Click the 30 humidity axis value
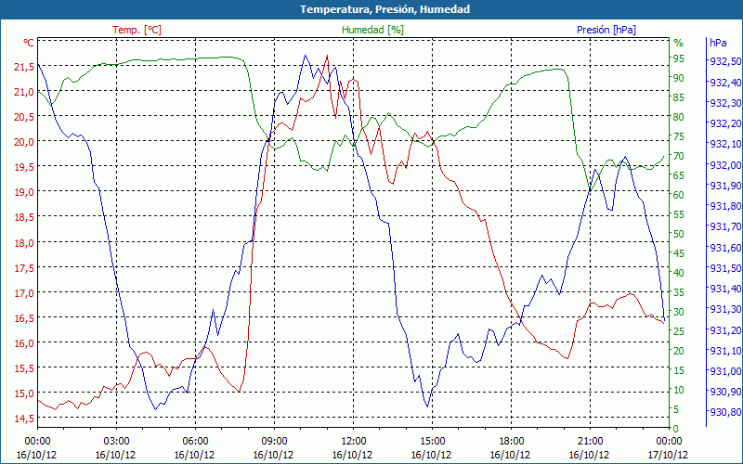 pyautogui.click(x=679, y=312)
